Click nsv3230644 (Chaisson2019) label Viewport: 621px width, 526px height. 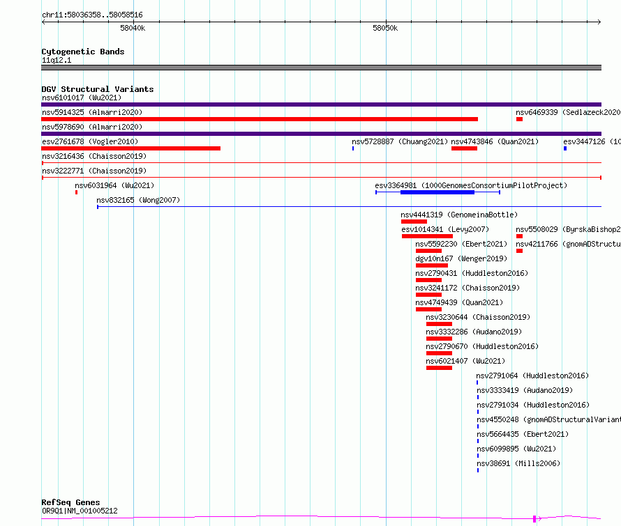(x=478, y=317)
